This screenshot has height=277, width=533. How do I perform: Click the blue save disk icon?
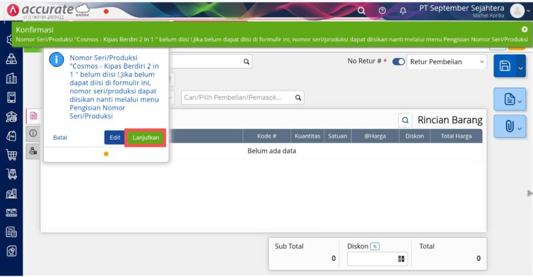coord(505,66)
